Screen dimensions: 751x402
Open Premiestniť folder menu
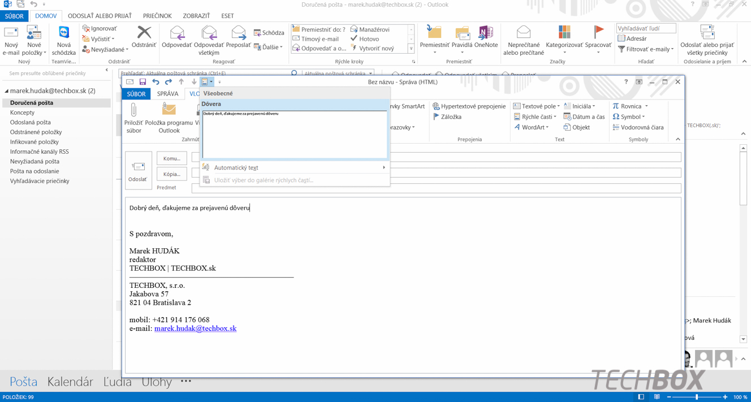pyautogui.click(x=434, y=40)
